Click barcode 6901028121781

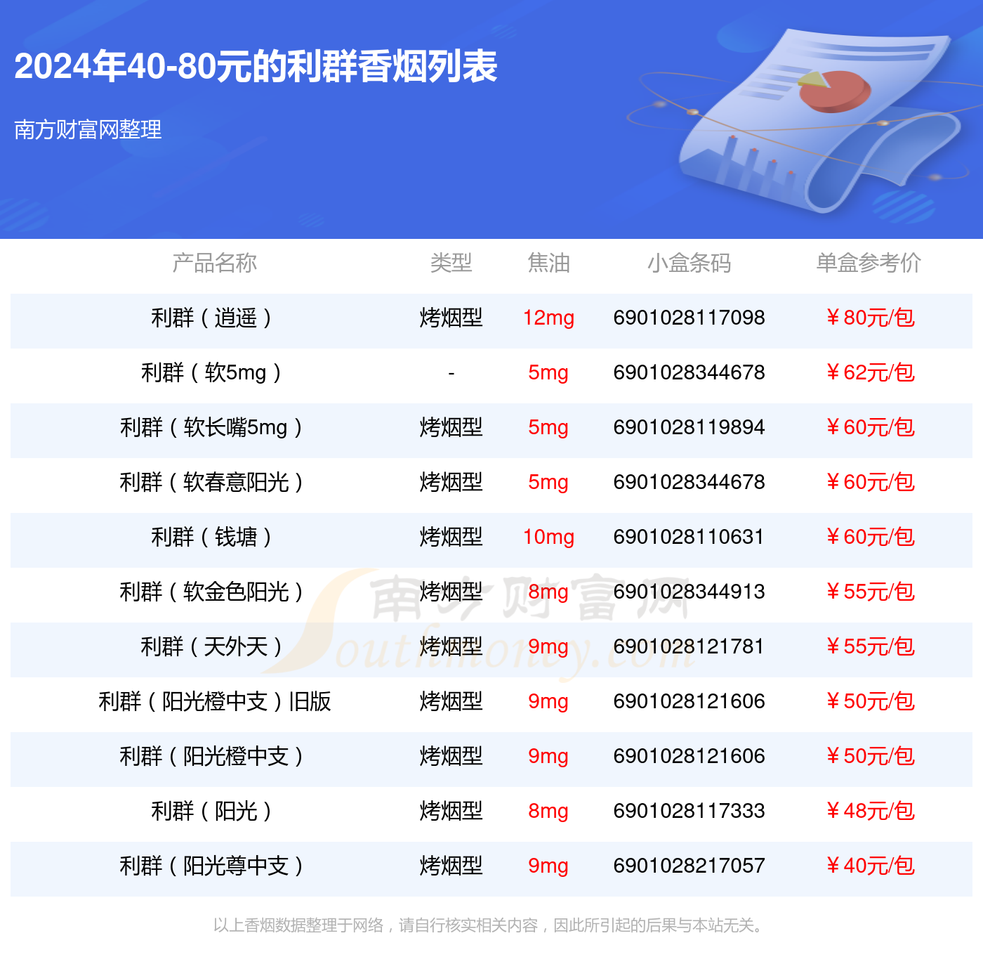(x=689, y=646)
